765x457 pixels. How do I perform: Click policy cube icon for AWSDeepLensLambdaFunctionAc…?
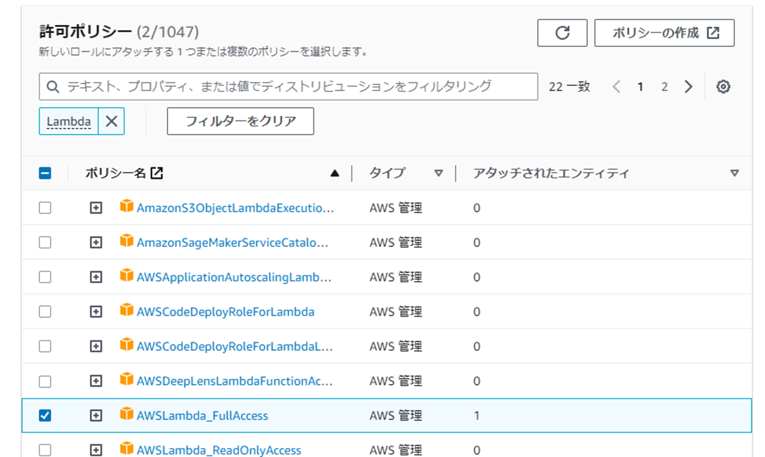127,380
